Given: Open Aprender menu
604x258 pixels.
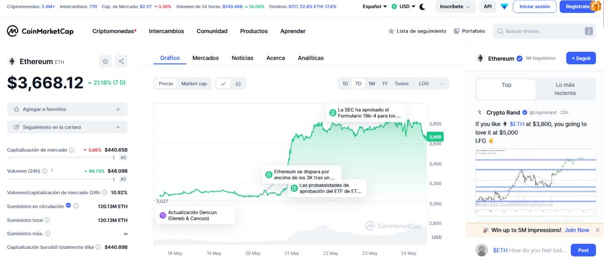Looking at the screenshot, I should pos(293,31).
